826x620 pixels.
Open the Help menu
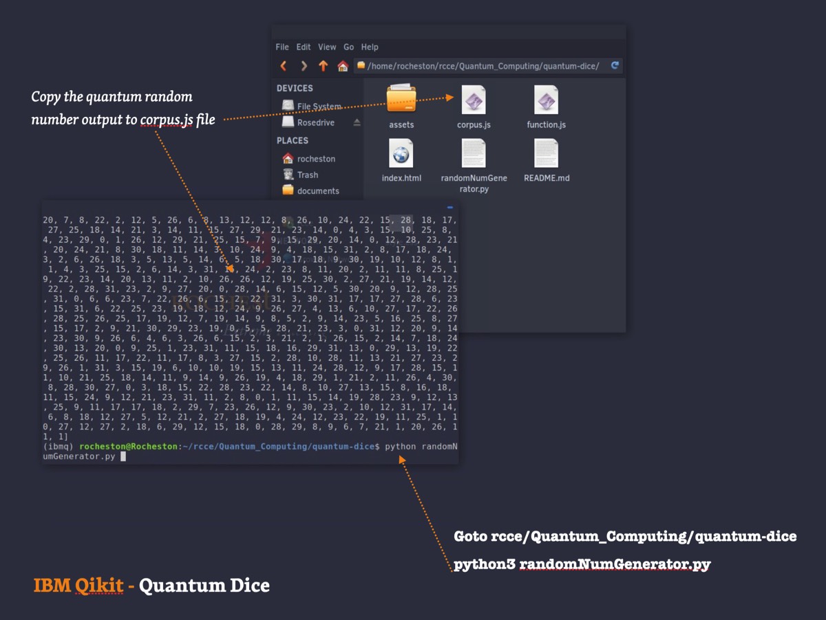(370, 47)
